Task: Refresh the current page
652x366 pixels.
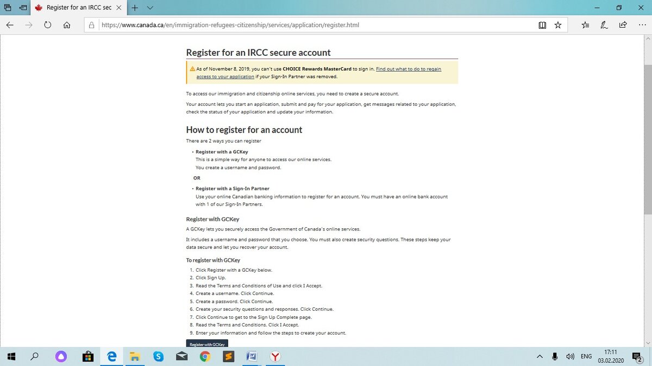Action: [x=48, y=25]
